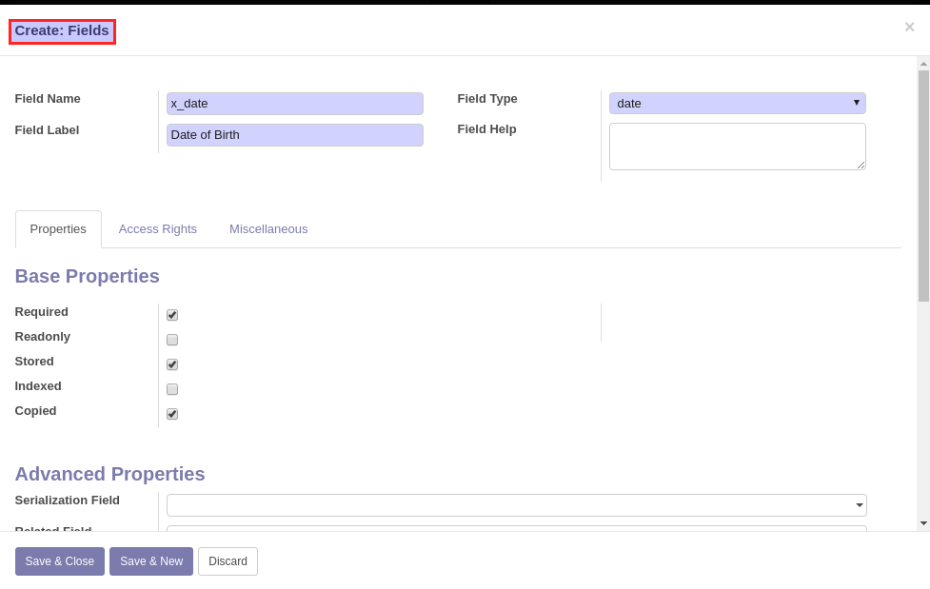
Task: Select the Properties tab
Action: click(58, 229)
